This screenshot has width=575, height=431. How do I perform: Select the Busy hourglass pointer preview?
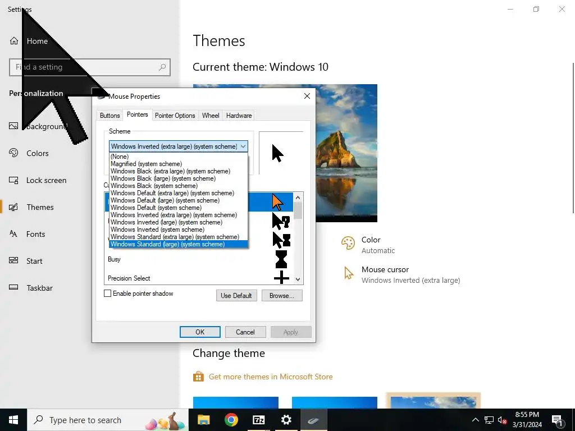tap(281, 259)
